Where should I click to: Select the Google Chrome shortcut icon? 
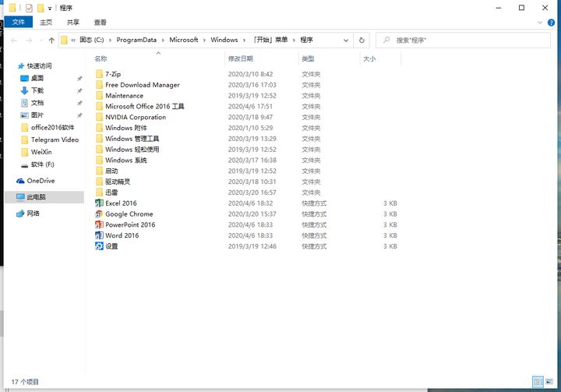[x=99, y=214]
